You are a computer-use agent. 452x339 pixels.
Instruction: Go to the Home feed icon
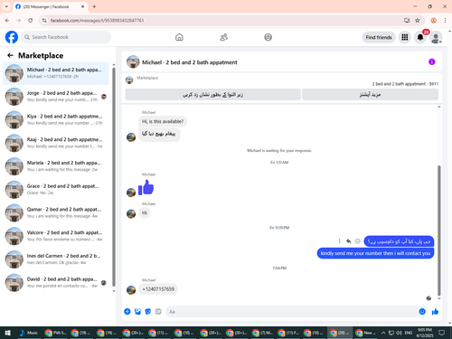(x=179, y=37)
